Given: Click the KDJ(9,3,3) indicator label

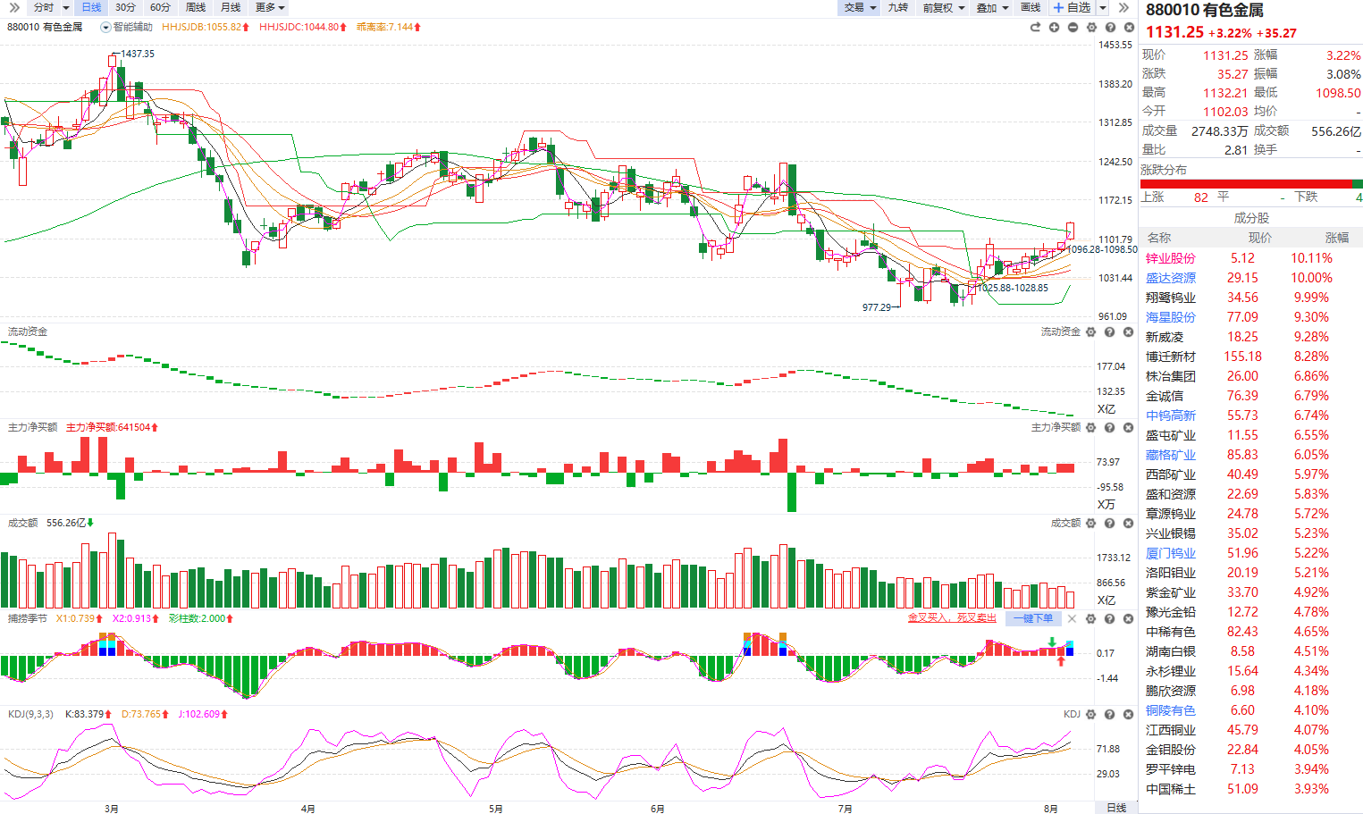Looking at the screenshot, I should [30, 715].
